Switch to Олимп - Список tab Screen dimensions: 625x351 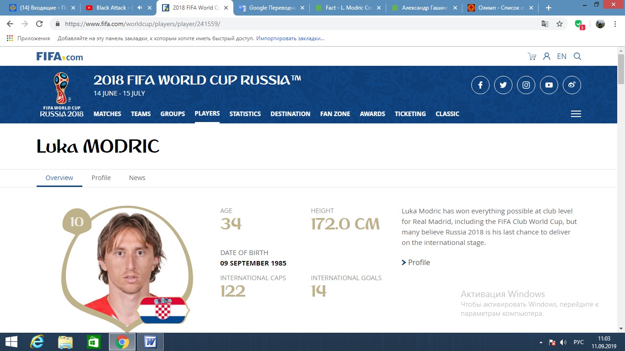tap(500, 8)
